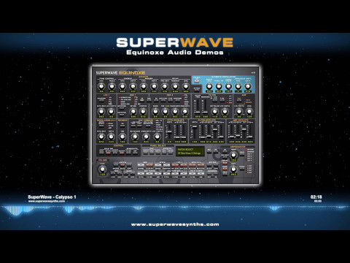The width and height of the screenshot is (350, 263).
Task: Click the first Pitch Envelope slider
Action: pyautogui.click(x=170, y=131)
